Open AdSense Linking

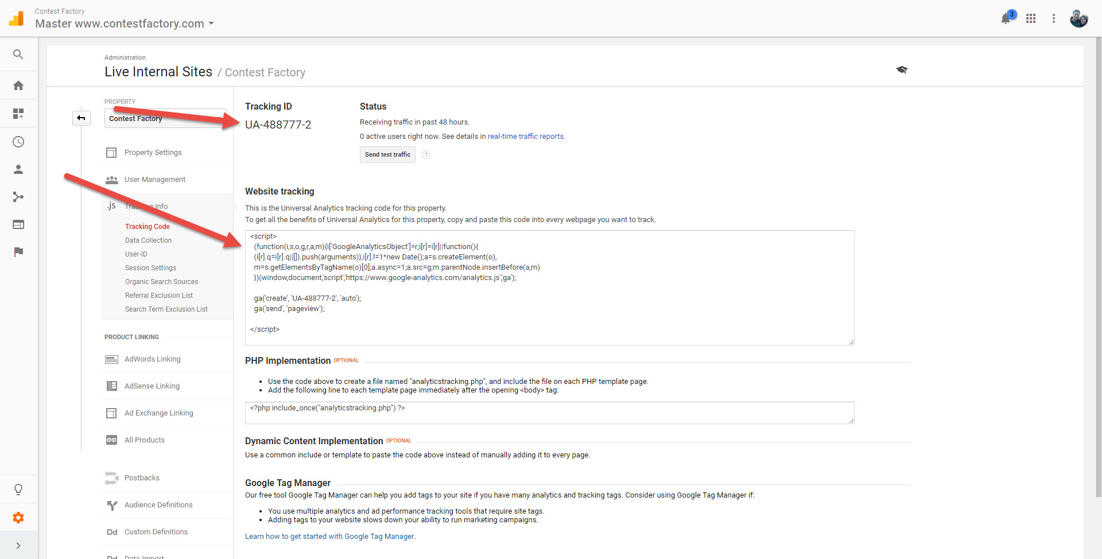[152, 386]
